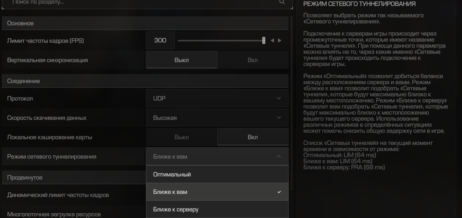Open the «Протокол» UDP dropdown

point(217,98)
